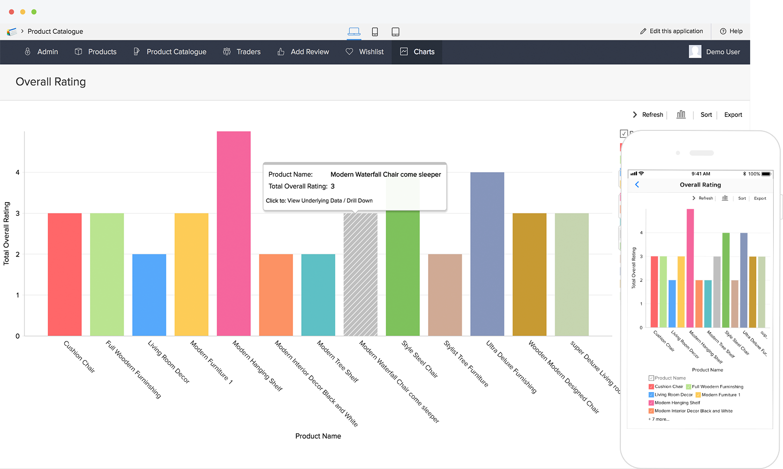Click Edit this application
Image resolution: width=783 pixels, height=469 pixels.
pyautogui.click(x=671, y=31)
